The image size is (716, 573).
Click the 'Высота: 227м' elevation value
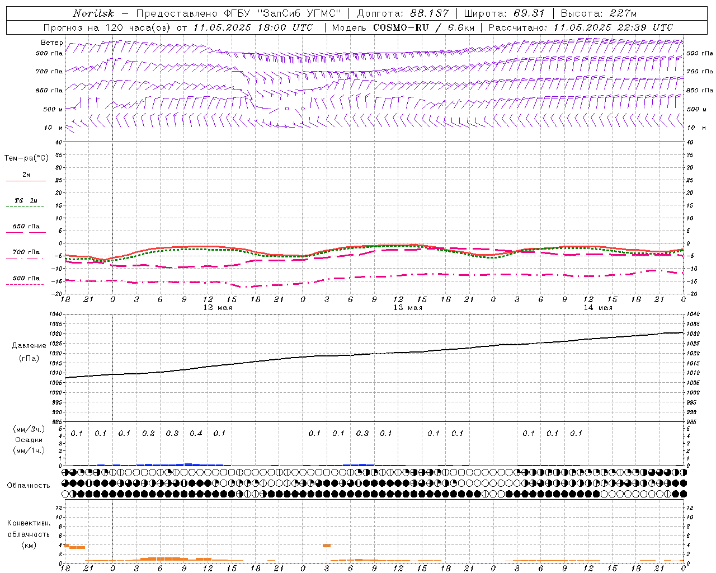click(599, 13)
